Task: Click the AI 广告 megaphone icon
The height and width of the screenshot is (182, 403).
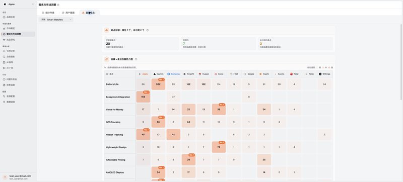Action: click(x=4, y=68)
